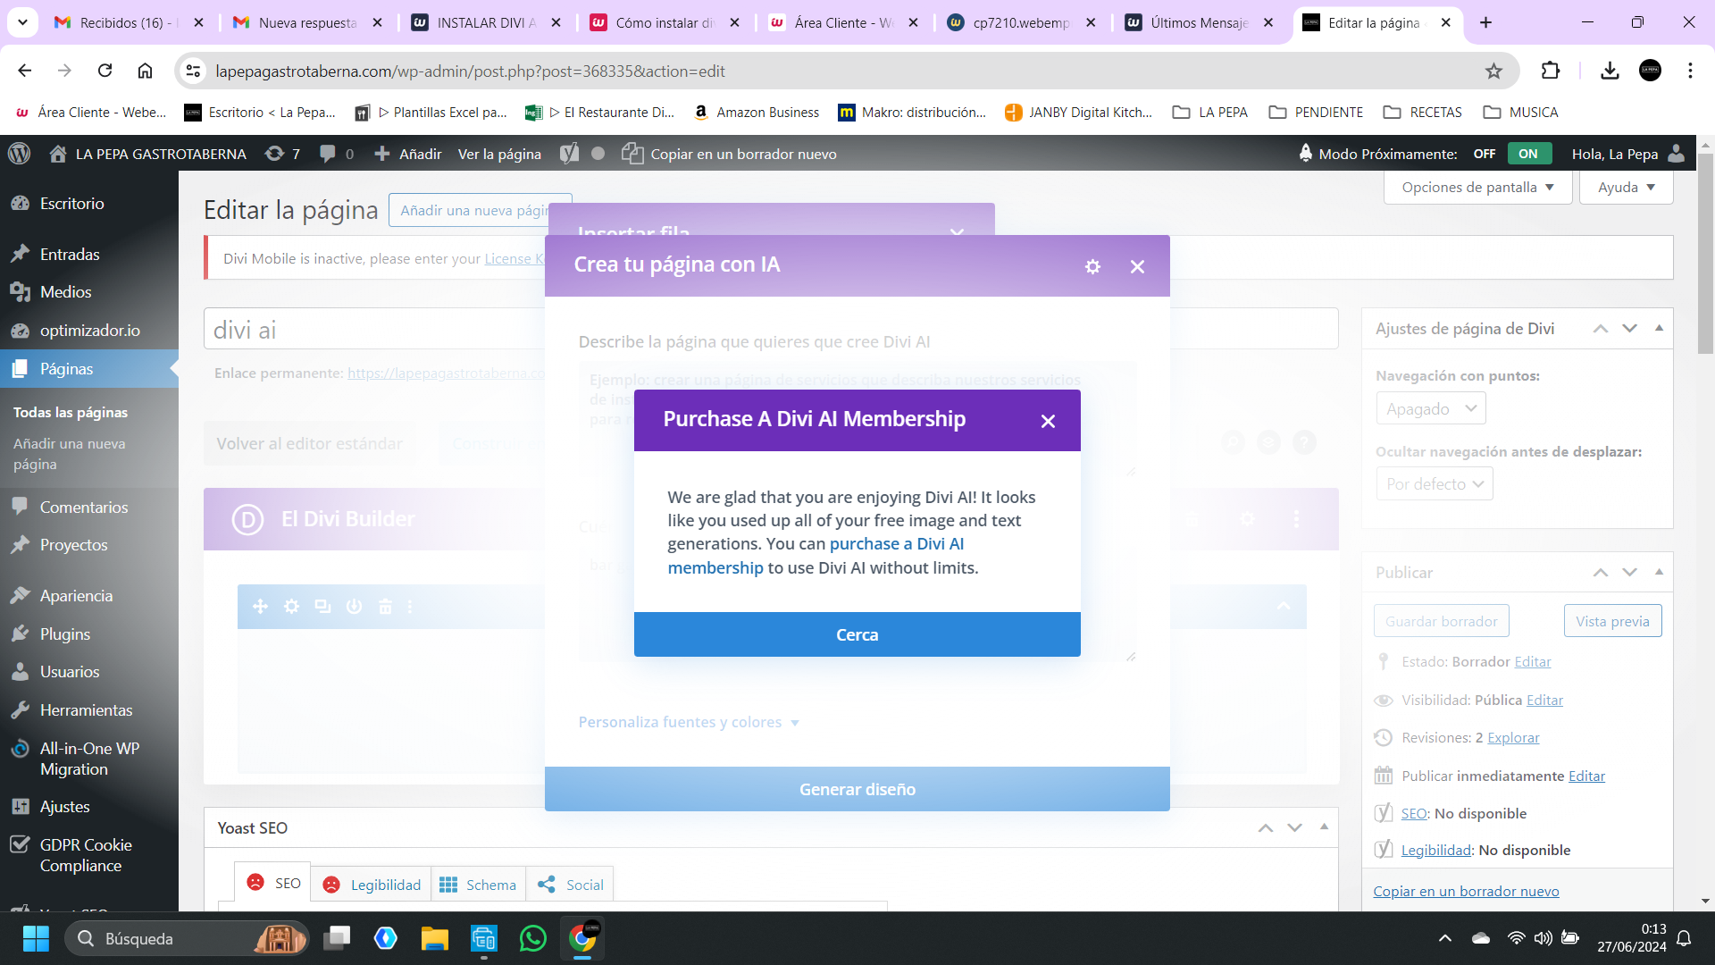Turn Modo Próximamente OFF

point(1484,154)
